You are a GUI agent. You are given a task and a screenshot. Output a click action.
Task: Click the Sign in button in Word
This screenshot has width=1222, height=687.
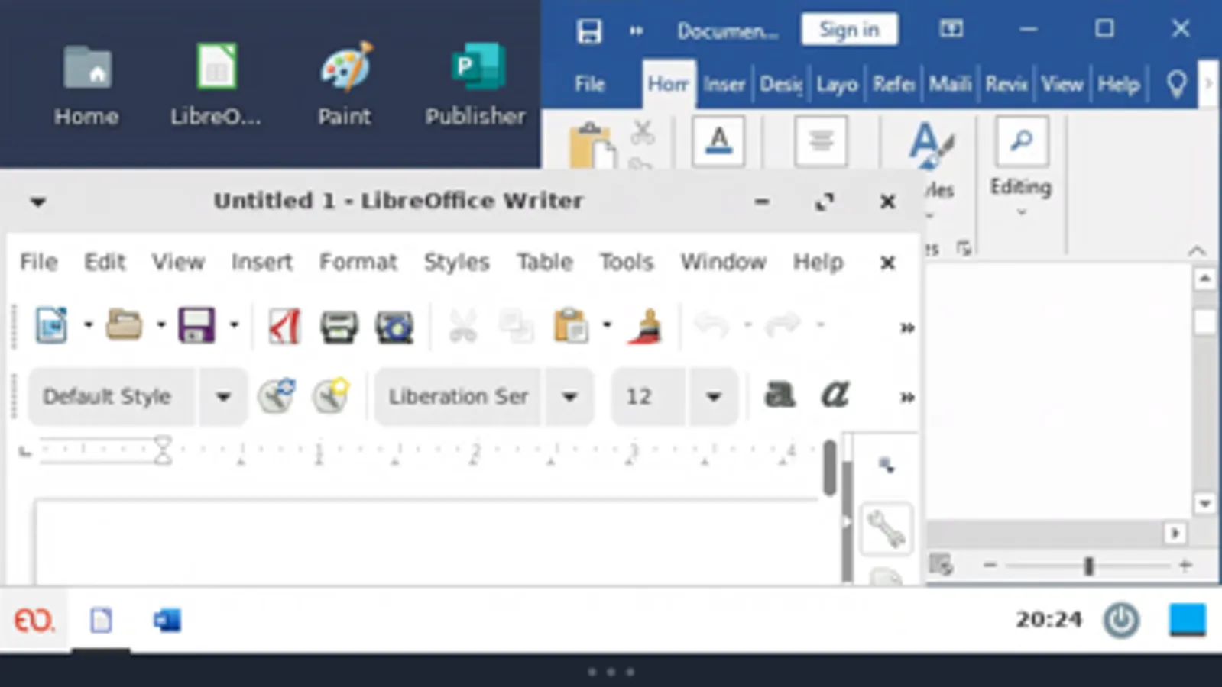tap(849, 30)
